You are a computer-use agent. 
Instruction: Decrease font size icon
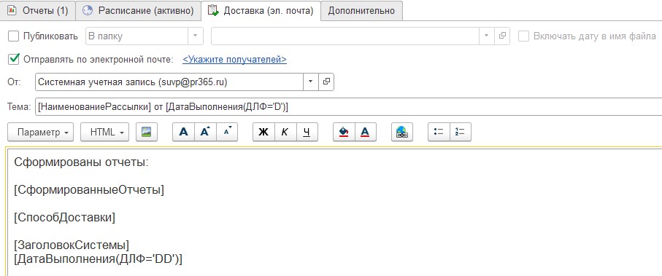point(227,132)
